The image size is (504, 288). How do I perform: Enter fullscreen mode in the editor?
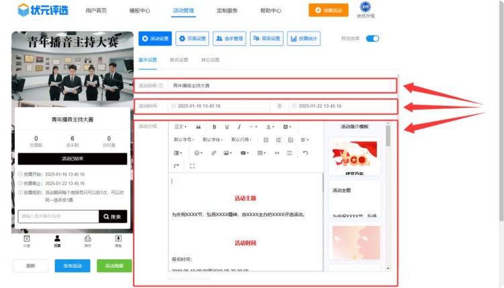[193, 166]
